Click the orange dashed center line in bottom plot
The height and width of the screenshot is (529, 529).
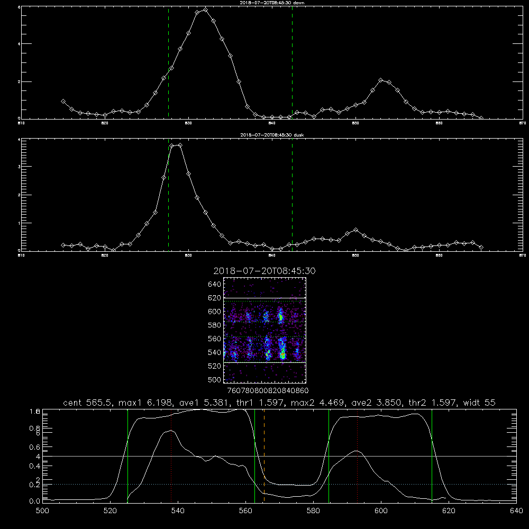pos(264,455)
